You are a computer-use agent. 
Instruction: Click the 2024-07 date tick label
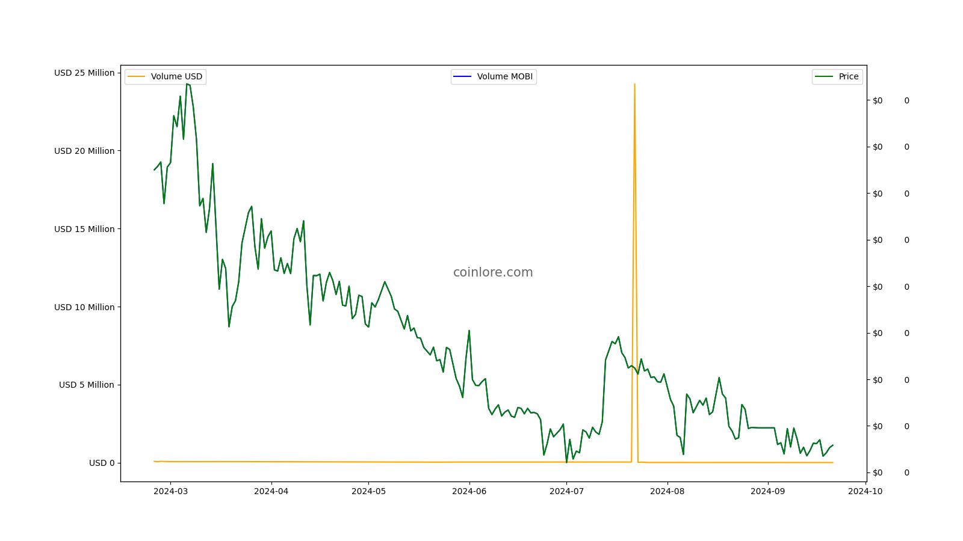pyautogui.click(x=566, y=491)
